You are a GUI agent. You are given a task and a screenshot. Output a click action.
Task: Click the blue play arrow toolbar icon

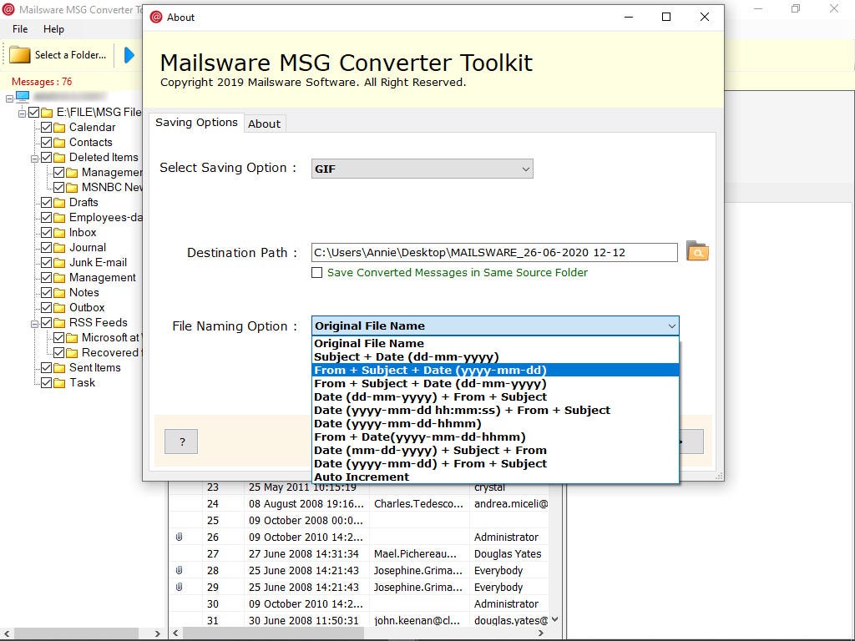[x=129, y=55]
